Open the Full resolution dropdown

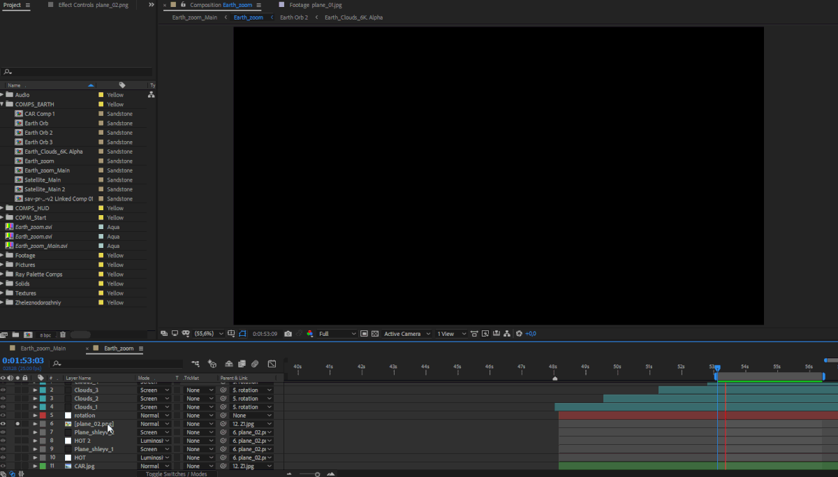tap(337, 334)
